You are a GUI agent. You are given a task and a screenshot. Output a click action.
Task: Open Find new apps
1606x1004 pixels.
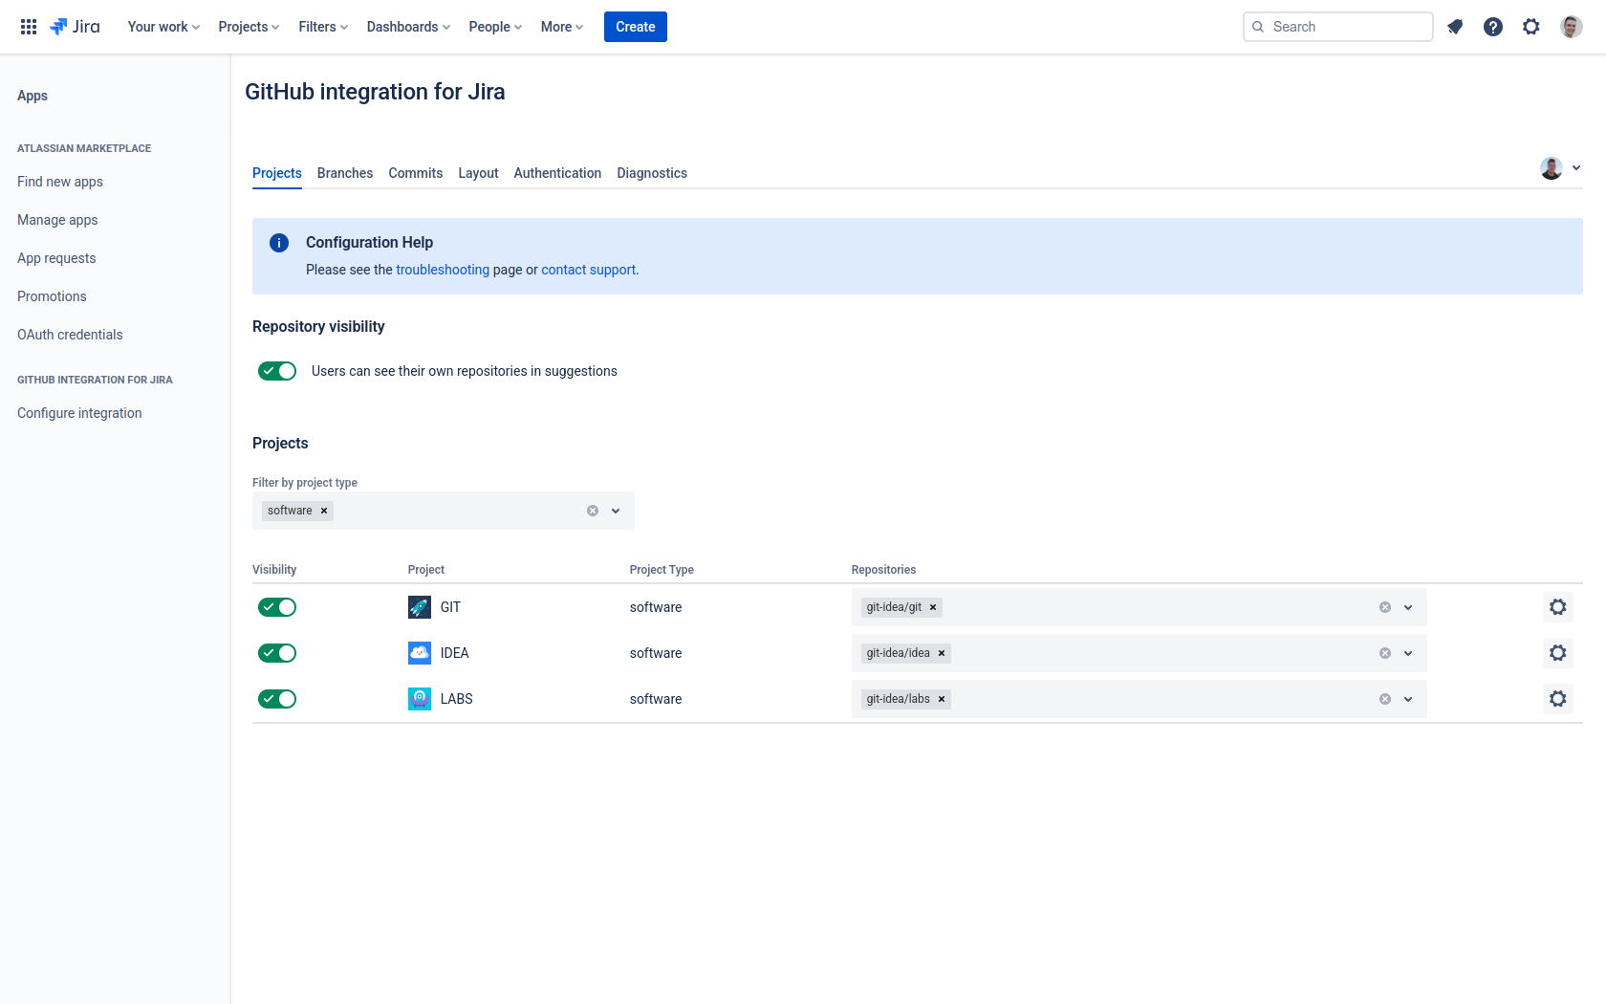[x=60, y=182]
